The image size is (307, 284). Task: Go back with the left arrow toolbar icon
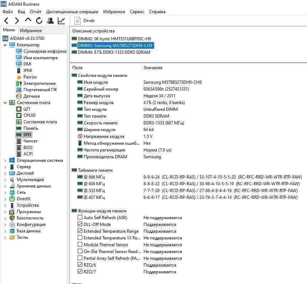[x=6, y=21]
